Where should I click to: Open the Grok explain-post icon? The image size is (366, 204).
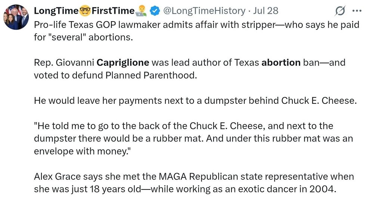point(340,11)
